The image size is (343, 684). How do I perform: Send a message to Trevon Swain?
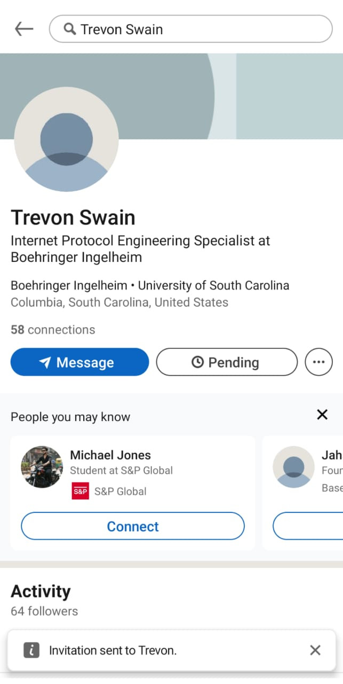(79, 362)
